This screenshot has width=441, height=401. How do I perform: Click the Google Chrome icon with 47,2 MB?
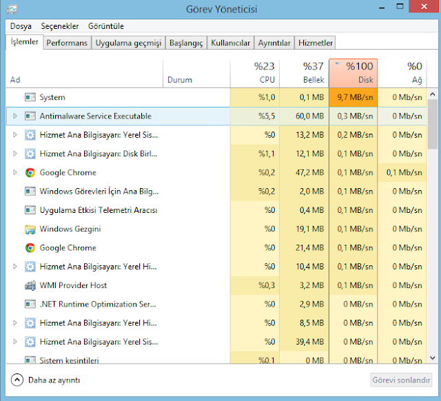coord(30,173)
